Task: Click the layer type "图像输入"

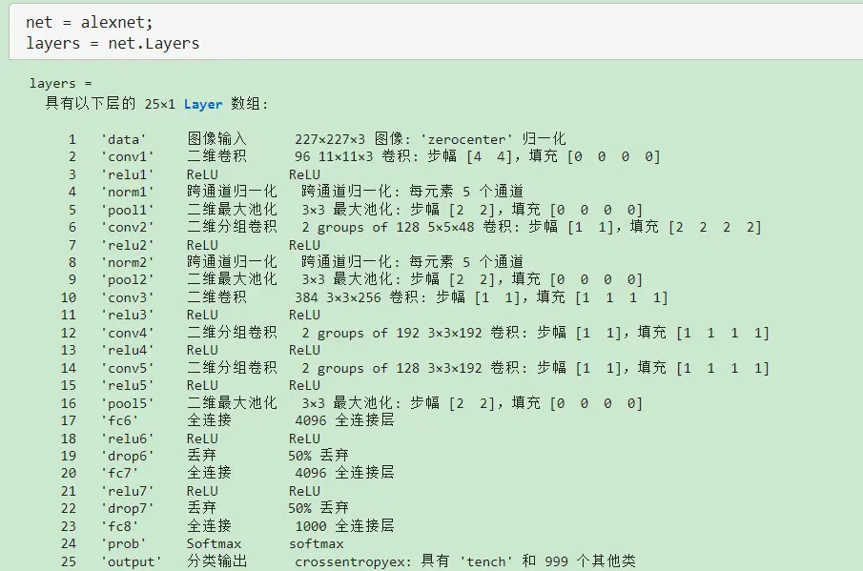Action: (216, 138)
